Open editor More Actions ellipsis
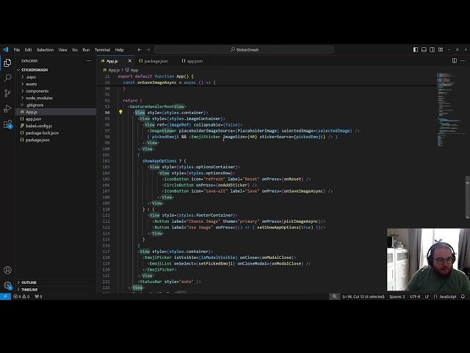470x353 pixels. point(463,60)
